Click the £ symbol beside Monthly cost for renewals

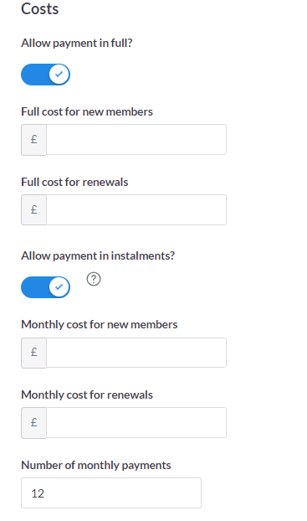pos(33,423)
